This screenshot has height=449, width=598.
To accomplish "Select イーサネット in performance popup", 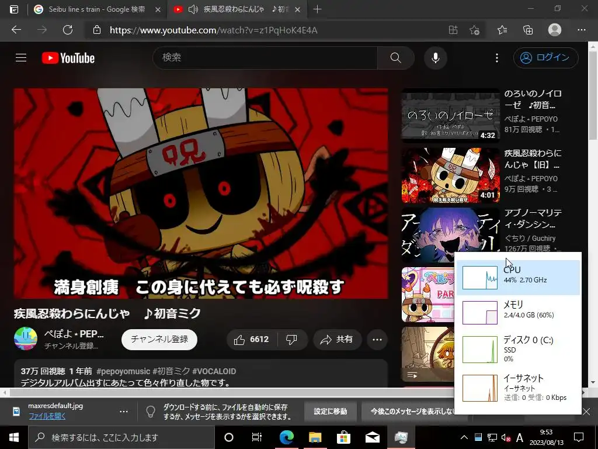I will pyautogui.click(x=519, y=388).
